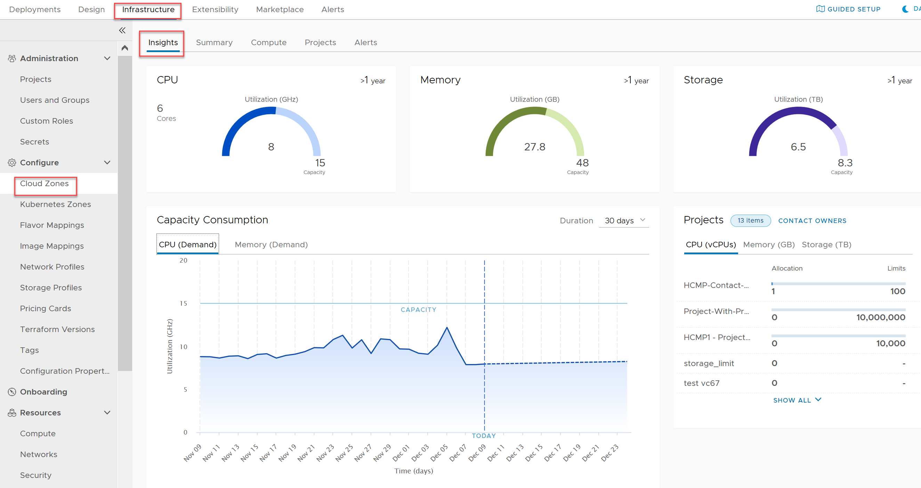Select the Insights tab
Image resolution: width=921 pixels, height=488 pixels.
[x=163, y=42]
